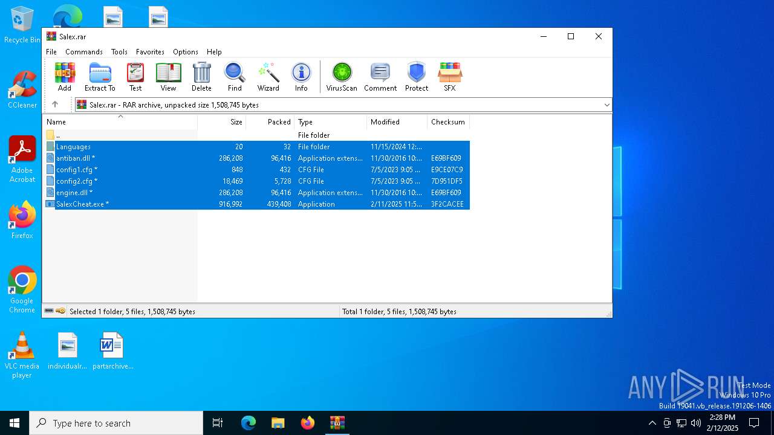Open the Firefox desktop shortcut
Viewport: 774px width, 435px height.
[x=22, y=220]
